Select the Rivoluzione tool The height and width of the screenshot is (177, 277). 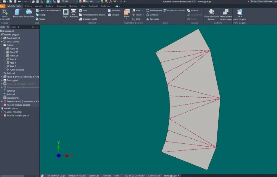(29, 14)
